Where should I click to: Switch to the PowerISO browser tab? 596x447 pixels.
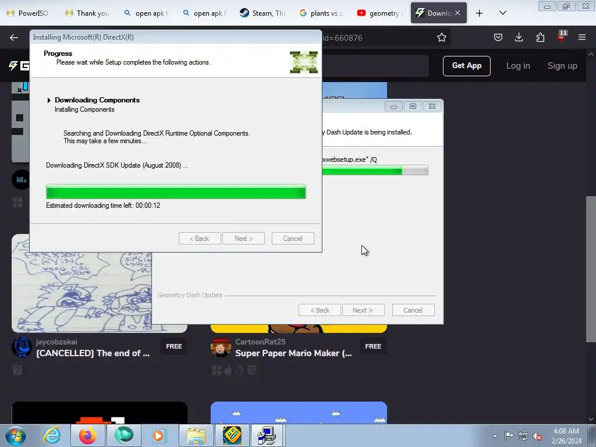click(28, 13)
